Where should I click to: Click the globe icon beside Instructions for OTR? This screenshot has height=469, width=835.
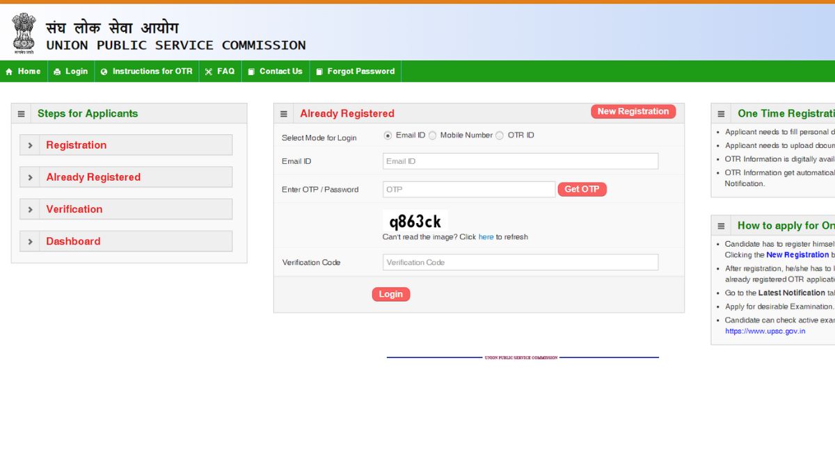[x=103, y=71]
